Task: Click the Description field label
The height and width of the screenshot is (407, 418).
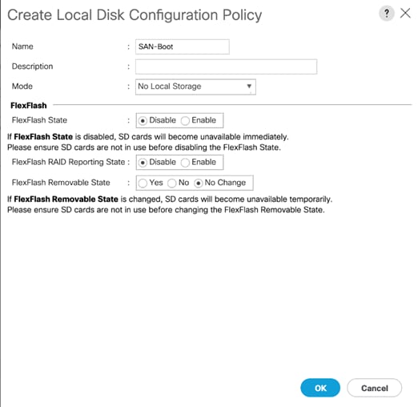Action: tap(32, 66)
